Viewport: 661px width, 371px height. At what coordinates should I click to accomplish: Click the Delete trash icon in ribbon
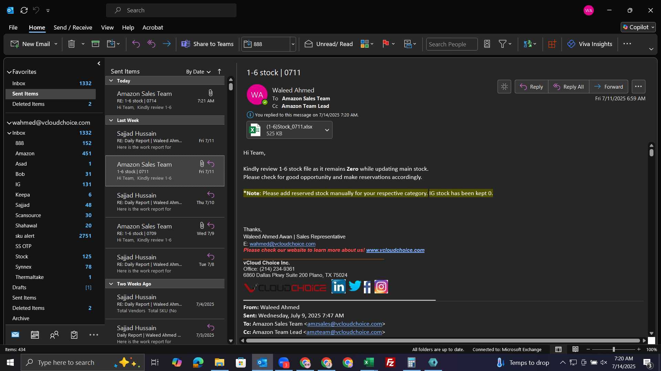click(x=71, y=44)
